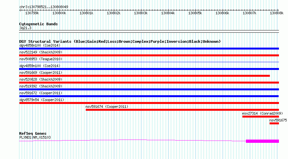Click the left arrowhead of the ruler
288x159 pixels.
click(20, 10)
